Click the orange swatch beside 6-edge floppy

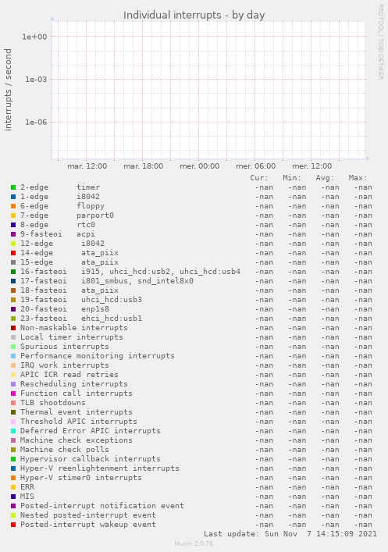[x=13, y=206]
